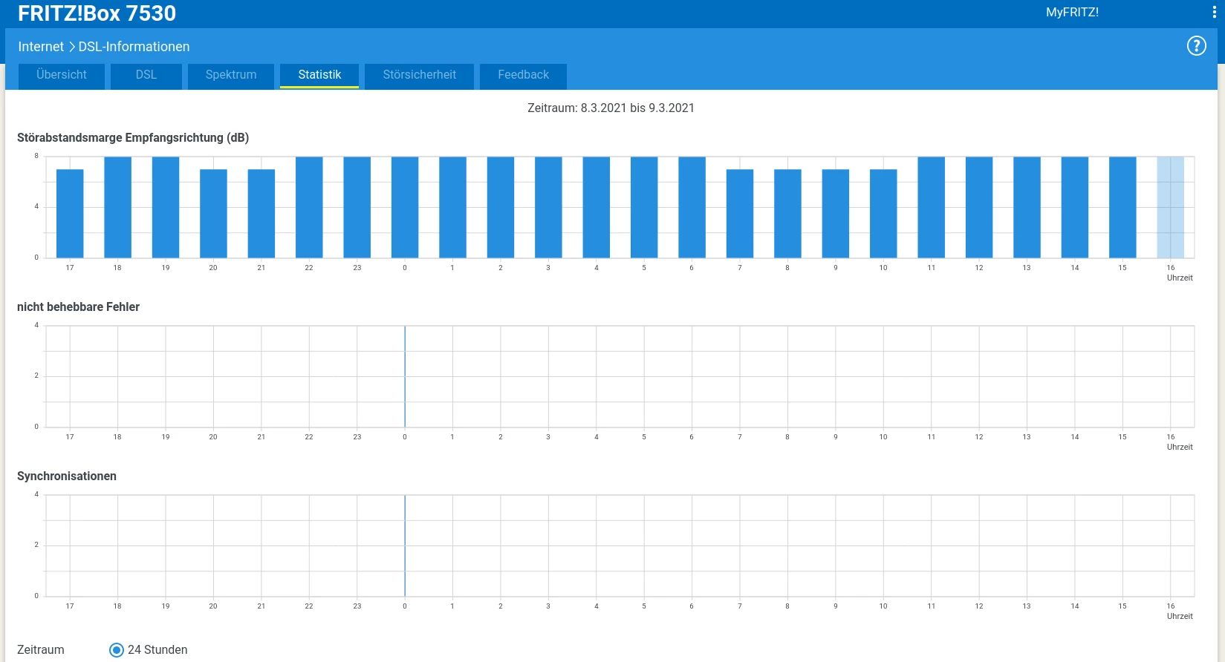Click midnight marker in nicht behebbare Fehler chart
This screenshot has width=1225, height=662.
coord(405,376)
